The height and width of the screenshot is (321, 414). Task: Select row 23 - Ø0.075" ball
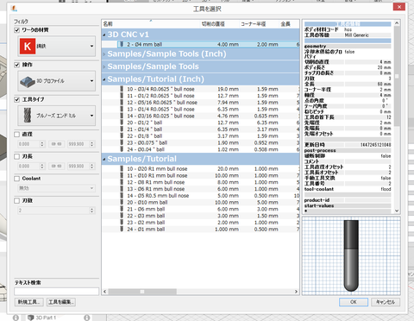(201, 142)
